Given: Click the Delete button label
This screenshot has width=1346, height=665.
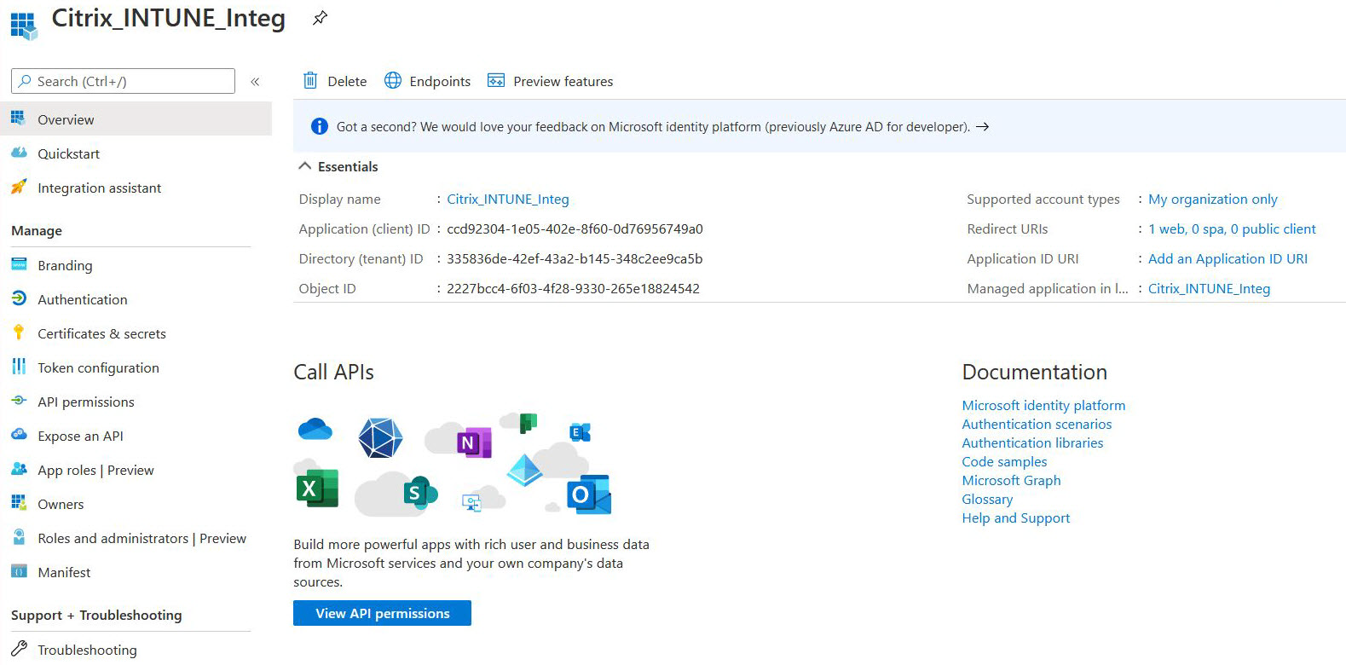Looking at the screenshot, I should [347, 81].
